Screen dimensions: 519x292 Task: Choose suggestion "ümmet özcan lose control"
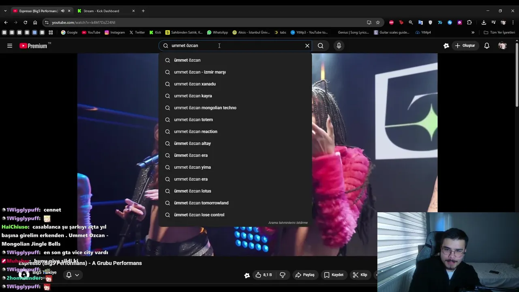235,215
